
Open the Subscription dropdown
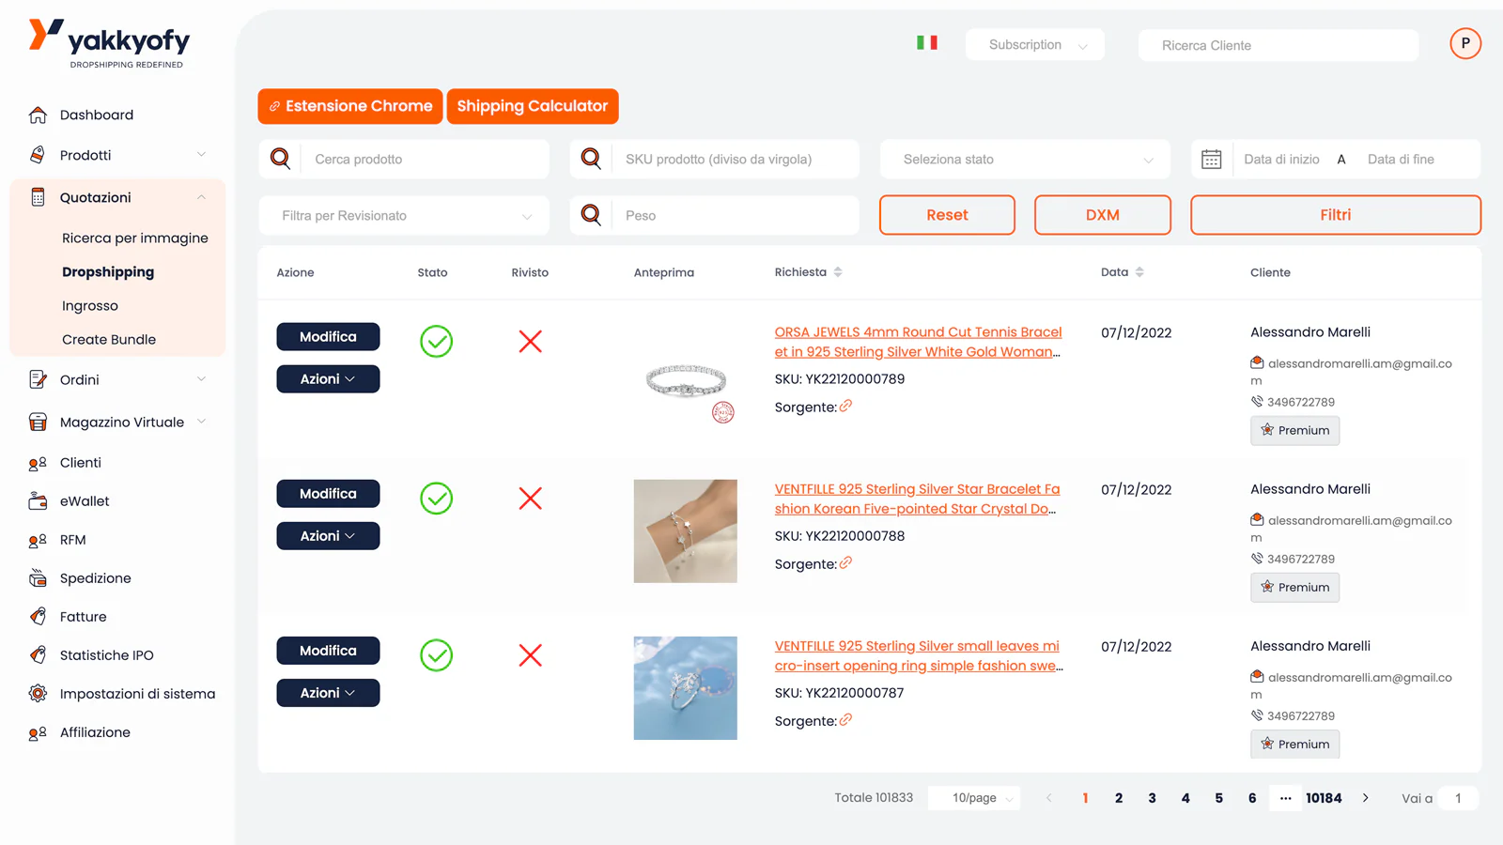(1035, 44)
